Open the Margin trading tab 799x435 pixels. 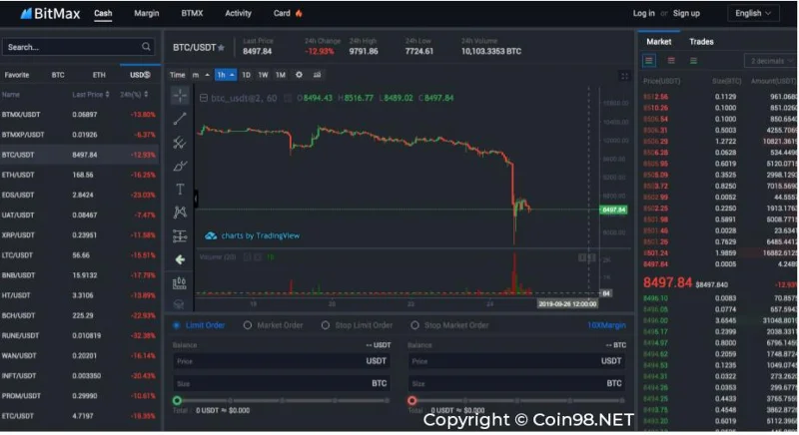click(146, 13)
